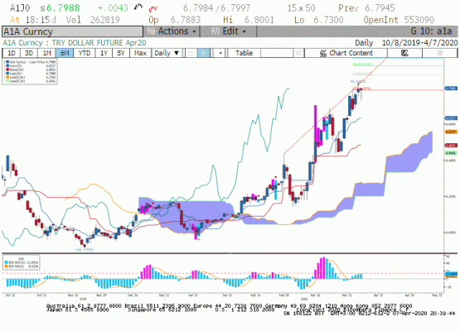Change the chart date range 10/8/2019-4/7/2020
This screenshot has width=460, height=331.
tap(419, 43)
